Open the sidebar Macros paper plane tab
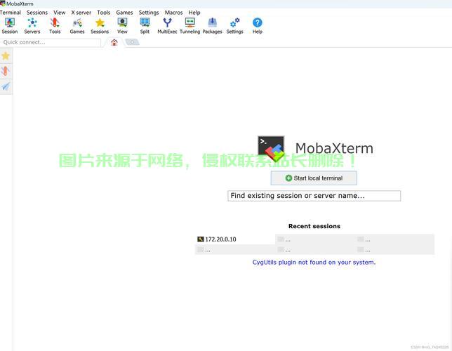 [x=6, y=86]
